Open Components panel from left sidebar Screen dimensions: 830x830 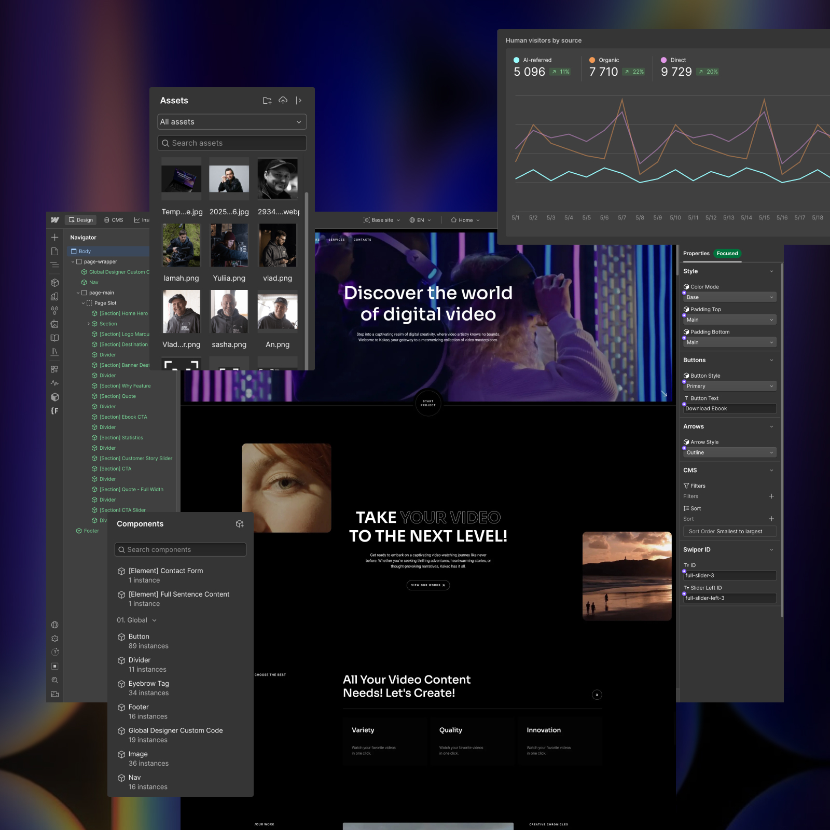(54, 283)
